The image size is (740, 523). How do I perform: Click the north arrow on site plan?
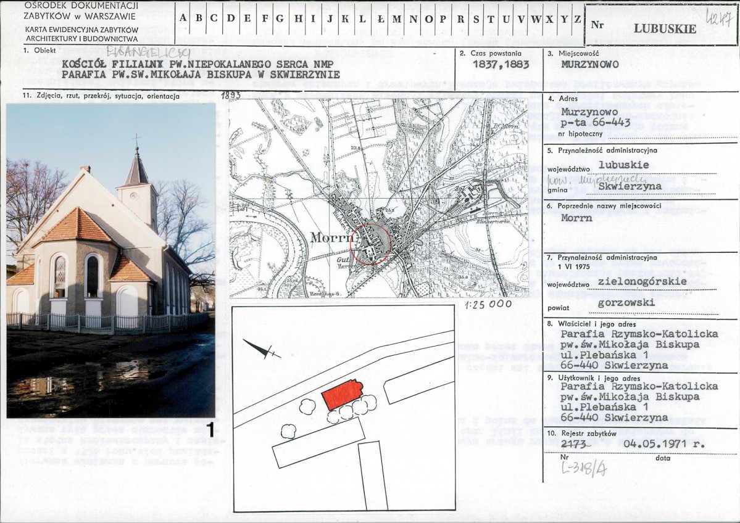pyautogui.click(x=262, y=349)
